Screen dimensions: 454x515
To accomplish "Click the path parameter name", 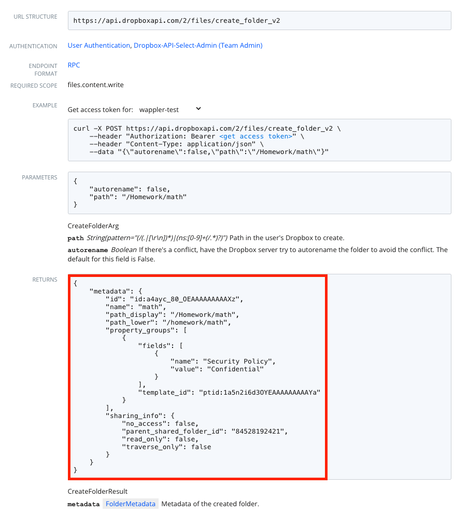I will [x=76, y=238].
